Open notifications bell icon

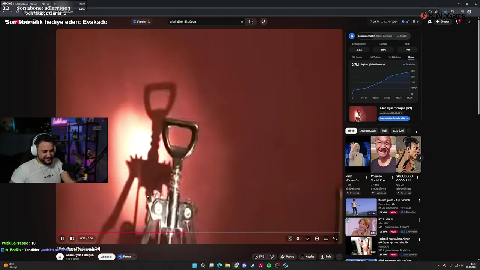coord(458,21)
